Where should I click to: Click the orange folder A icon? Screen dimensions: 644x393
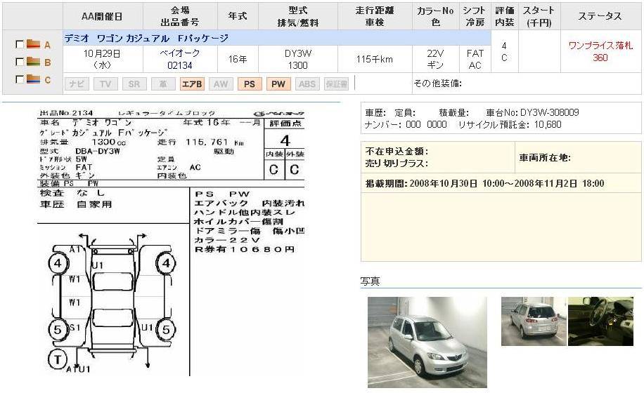pyautogui.click(x=33, y=44)
